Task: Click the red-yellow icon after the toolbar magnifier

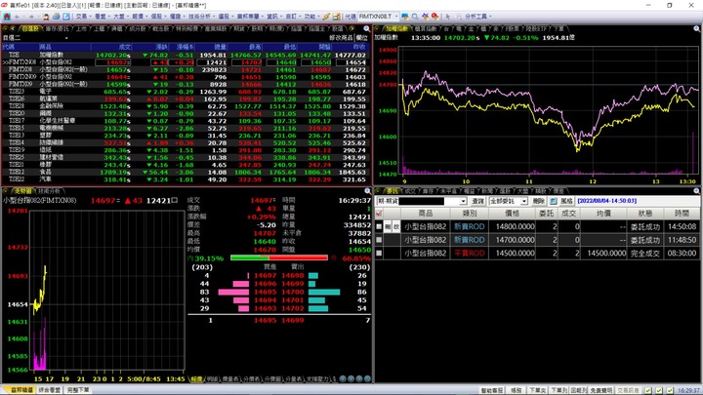Action: click(434, 17)
